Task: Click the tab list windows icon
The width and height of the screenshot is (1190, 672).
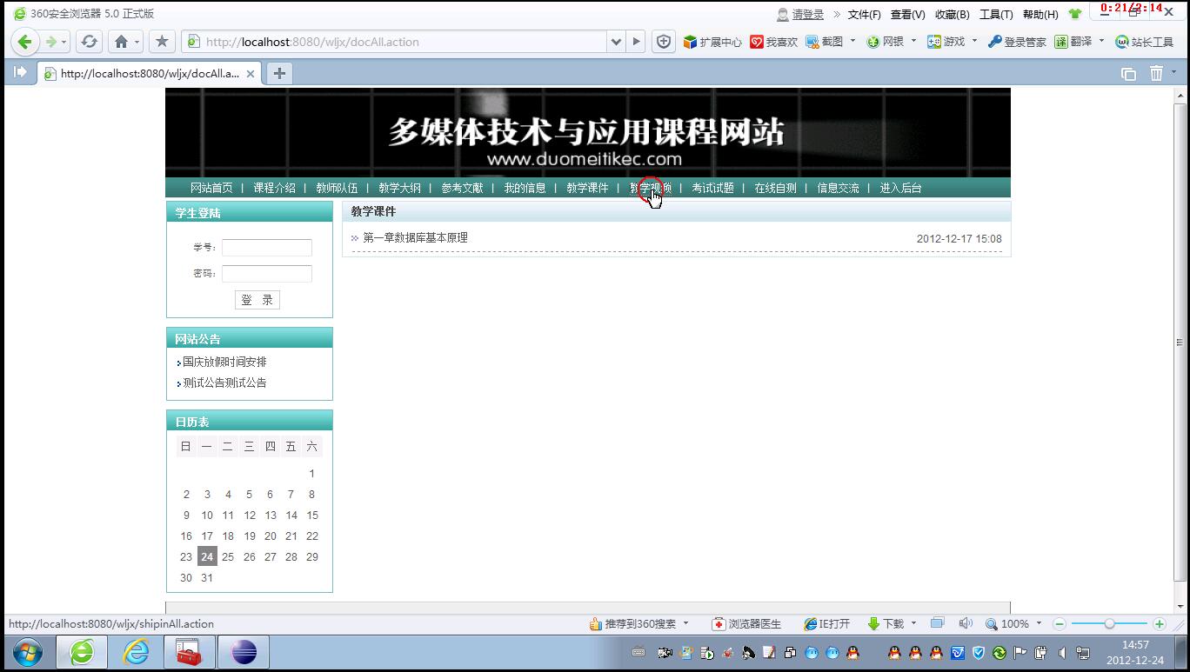Action: [1128, 74]
